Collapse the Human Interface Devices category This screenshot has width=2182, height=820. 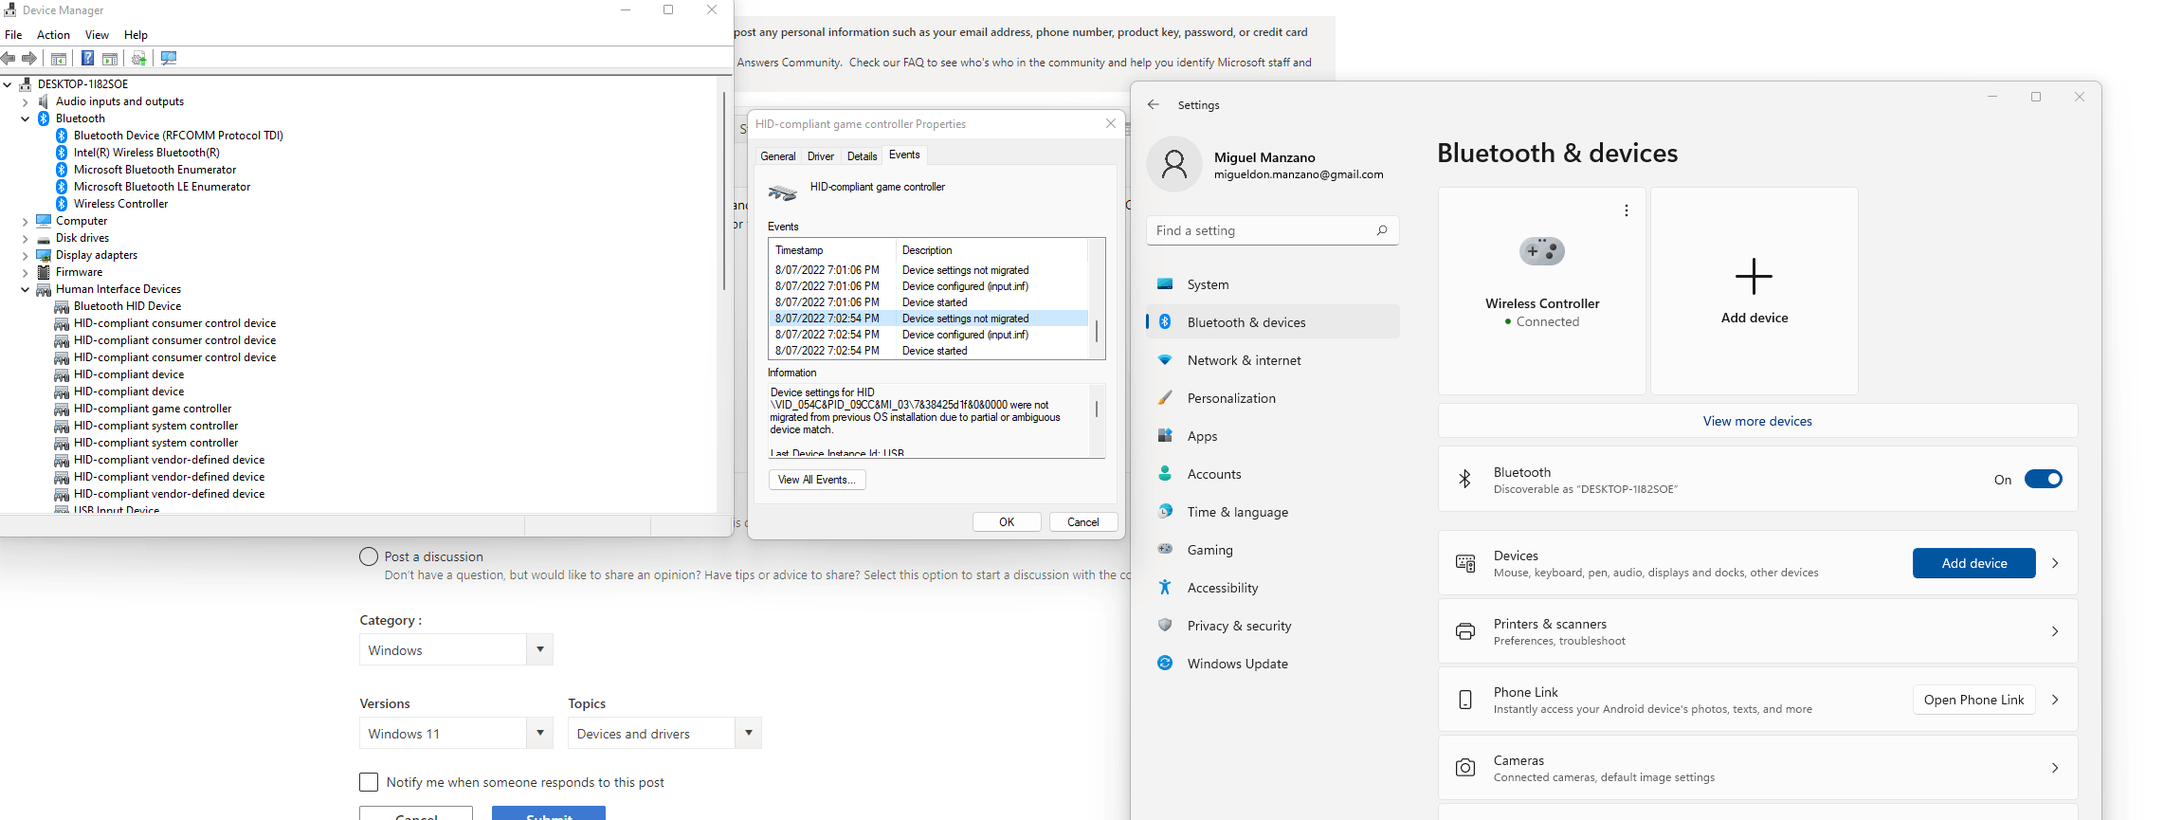(26, 289)
